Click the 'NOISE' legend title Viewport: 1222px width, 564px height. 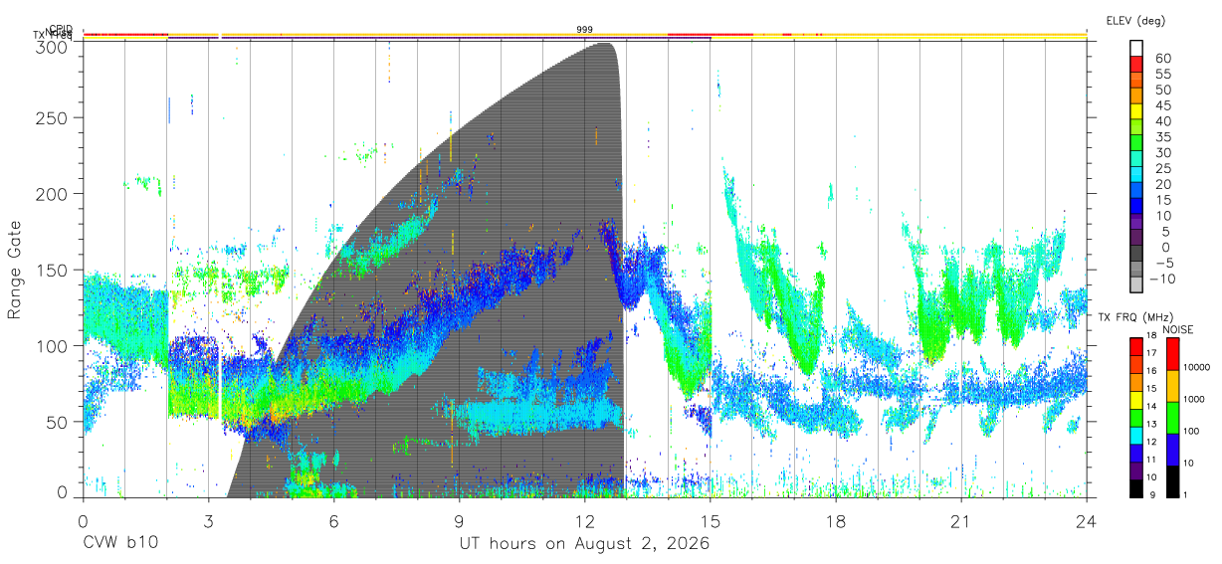[1178, 328]
